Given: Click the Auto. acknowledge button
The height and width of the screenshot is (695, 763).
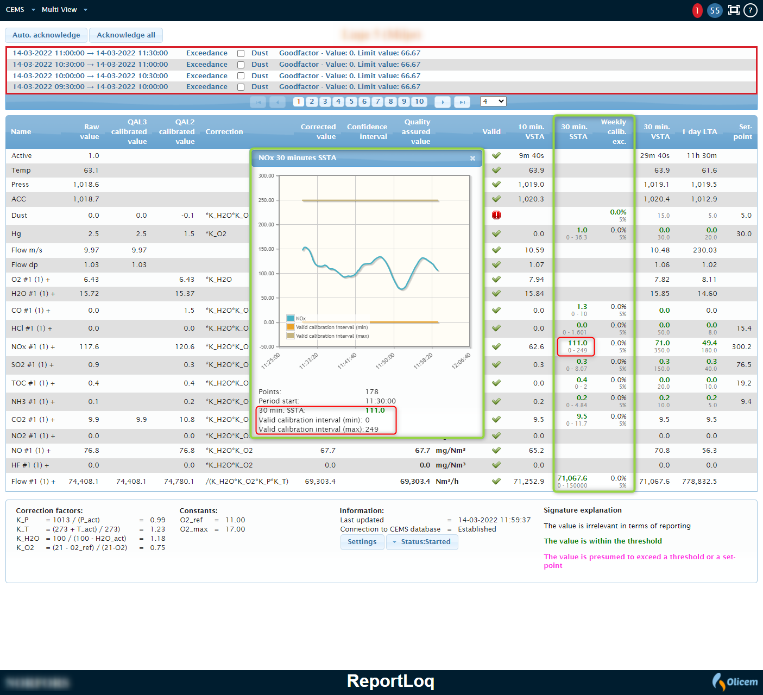Looking at the screenshot, I should [46, 35].
